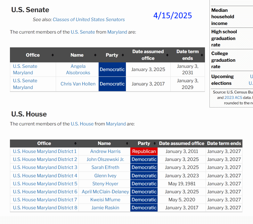Click Democratic party cell for Chris Van Hollen
The image size is (253, 224).
click(x=112, y=84)
